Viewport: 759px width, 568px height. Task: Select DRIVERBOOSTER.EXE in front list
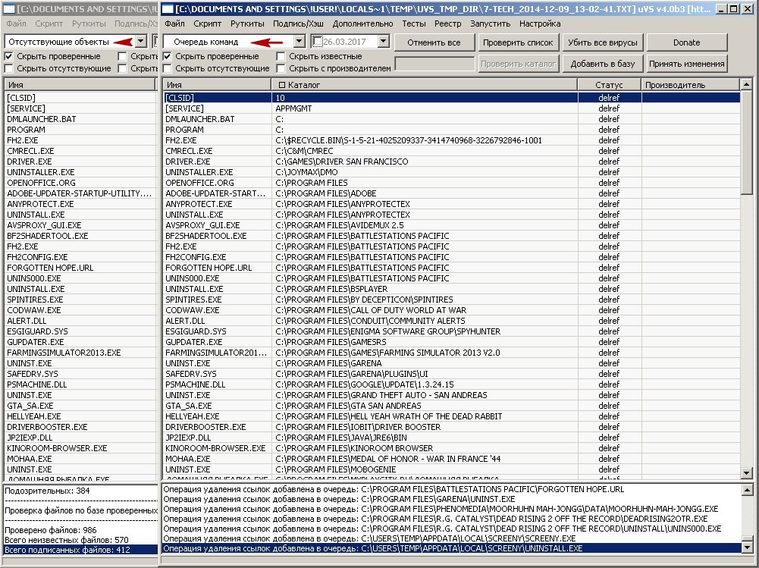click(452, 427)
